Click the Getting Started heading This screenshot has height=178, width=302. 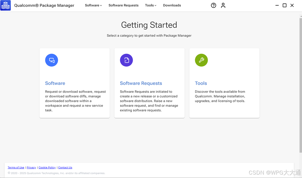point(149,25)
